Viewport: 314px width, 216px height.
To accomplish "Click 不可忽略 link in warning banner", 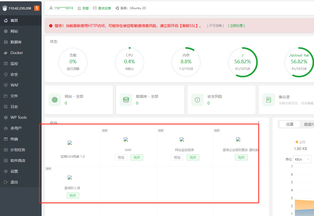I will coord(216,25).
